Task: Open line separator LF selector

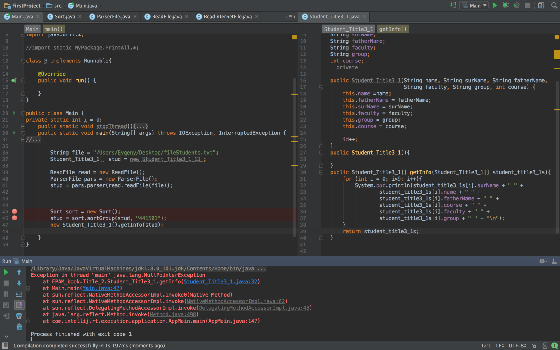Action: pyautogui.click(x=500, y=346)
